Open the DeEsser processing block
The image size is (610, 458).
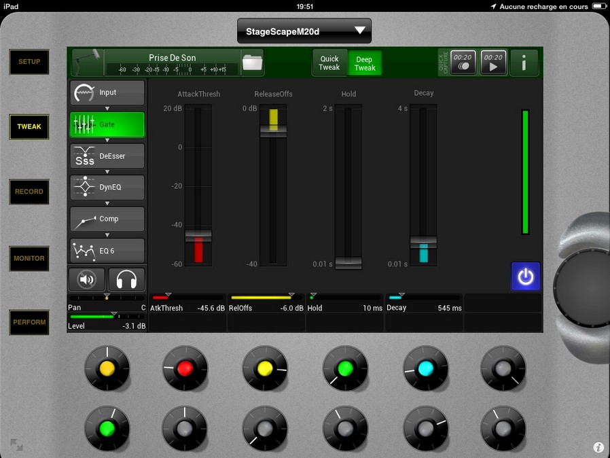click(x=107, y=156)
